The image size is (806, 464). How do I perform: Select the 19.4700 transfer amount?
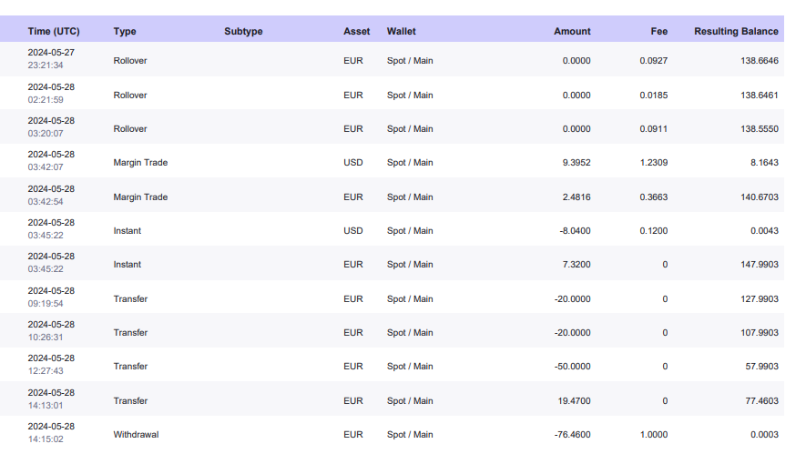click(575, 401)
